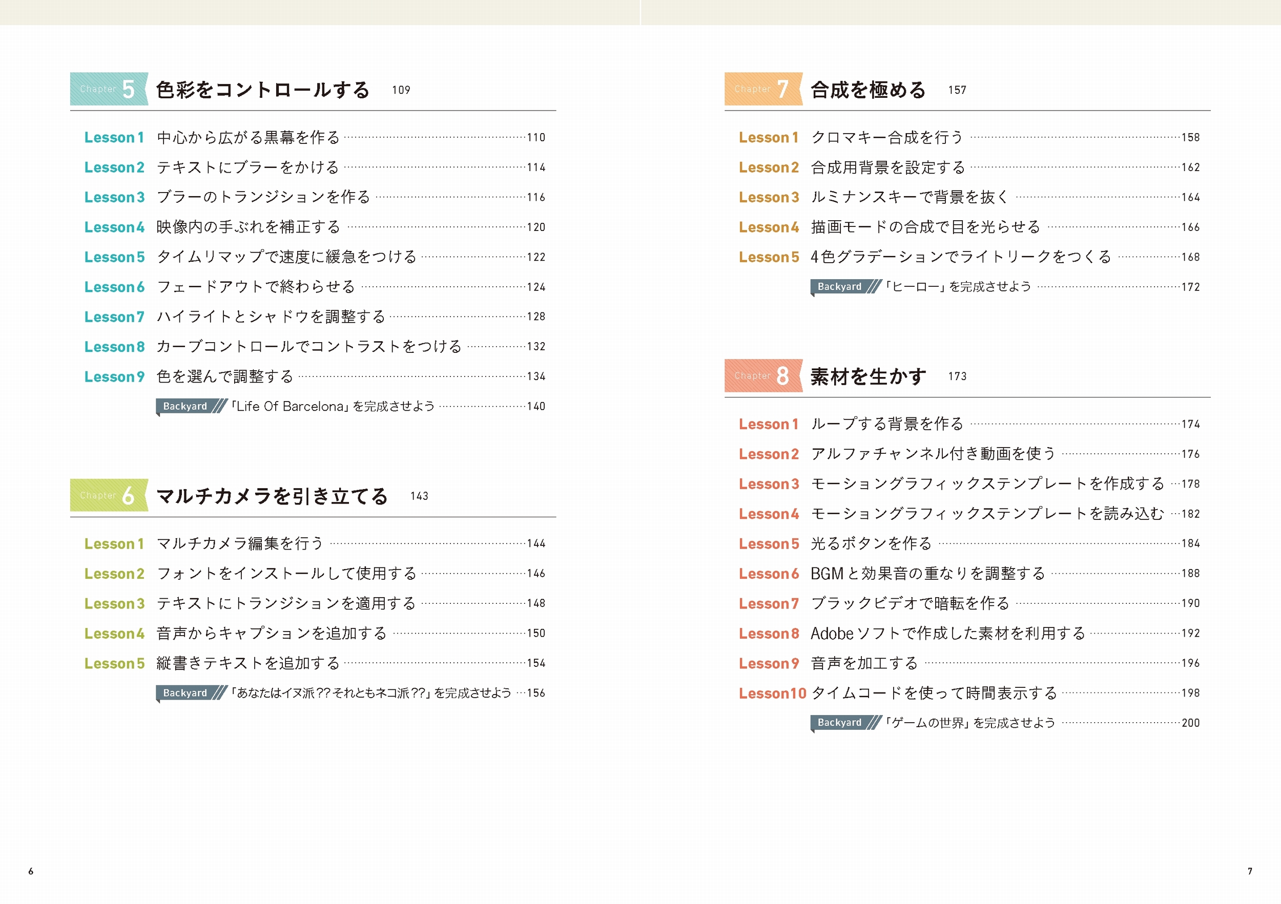
Task: Click entry ブラーのトランジションを作る
Action: pyautogui.click(x=263, y=197)
